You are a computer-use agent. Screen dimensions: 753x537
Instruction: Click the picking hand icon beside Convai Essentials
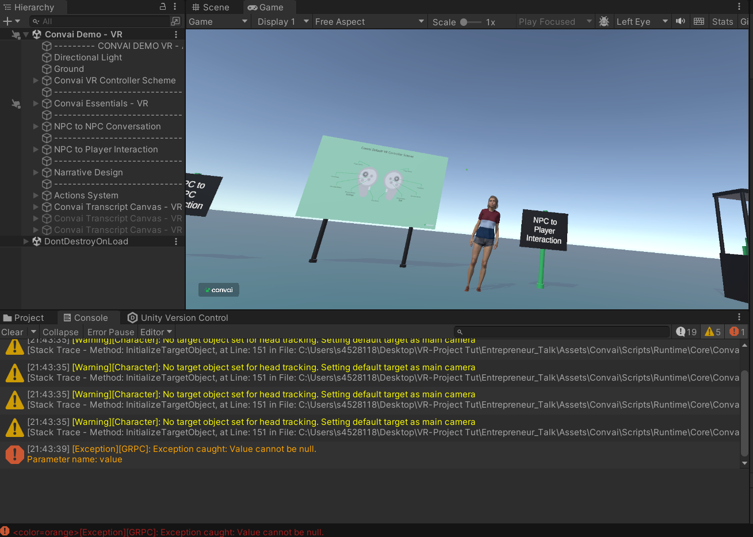[16, 104]
